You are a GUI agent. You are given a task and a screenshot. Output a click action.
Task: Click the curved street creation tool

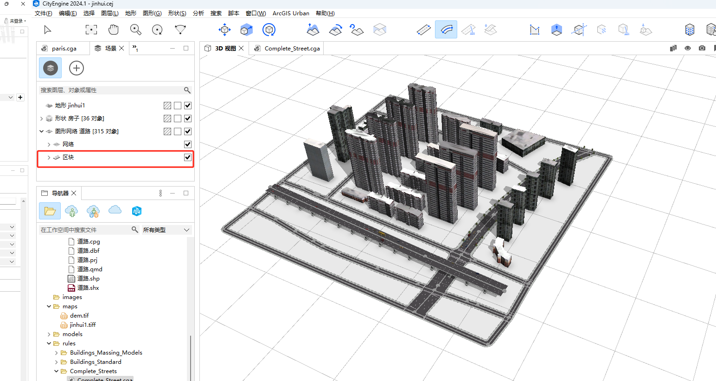click(x=446, y=30)
